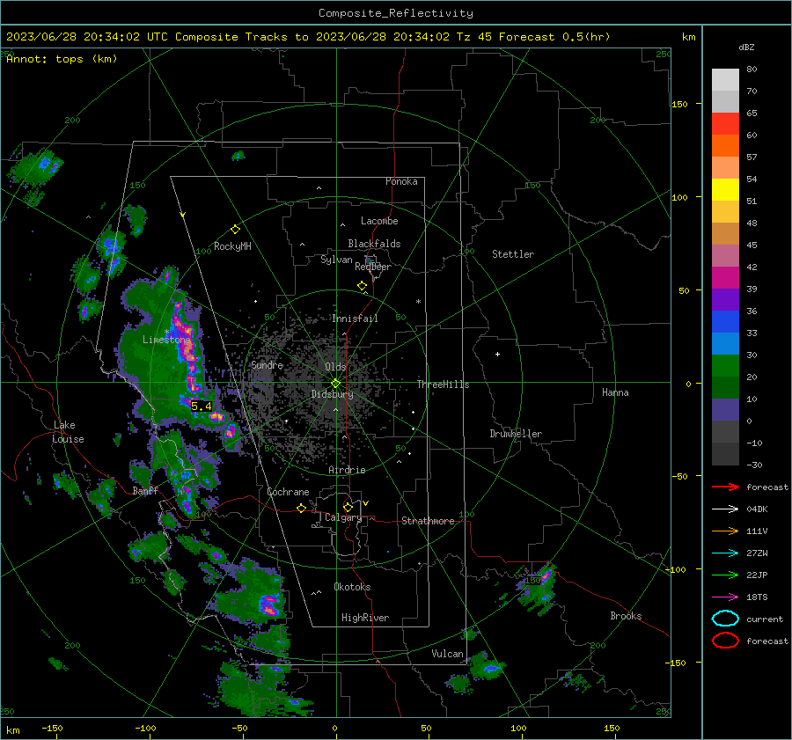
Task: Click the 'Blackfalds' city label
Action: (374, 244)
